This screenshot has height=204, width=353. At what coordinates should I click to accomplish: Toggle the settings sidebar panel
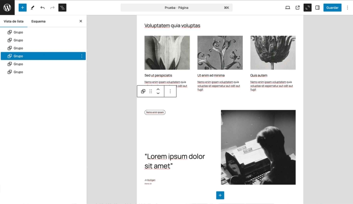click(317, 8)
